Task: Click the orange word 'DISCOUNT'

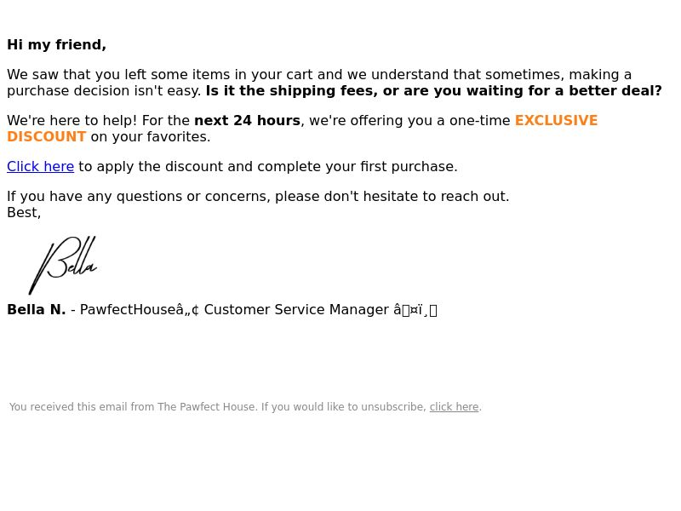Action: 47,136
